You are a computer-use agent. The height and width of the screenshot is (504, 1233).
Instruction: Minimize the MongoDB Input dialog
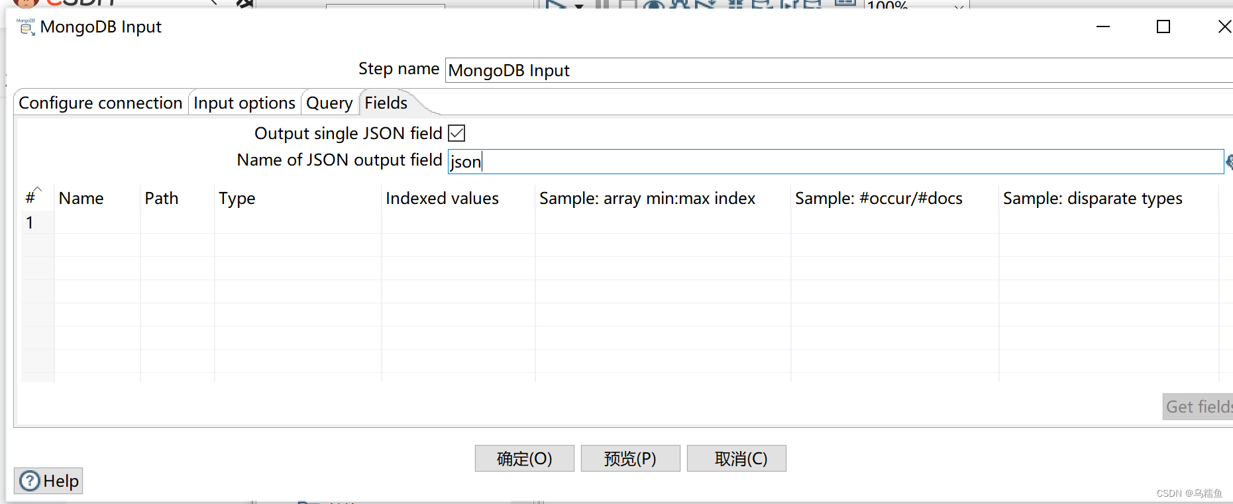coord(1103,26)
